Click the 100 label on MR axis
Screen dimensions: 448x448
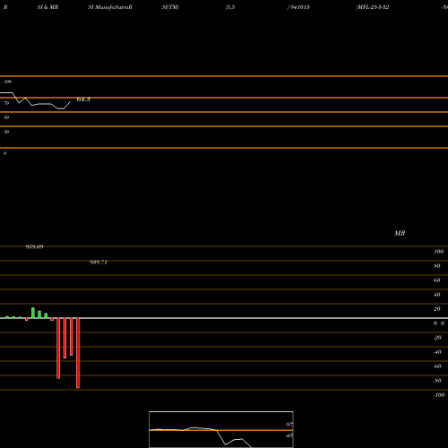click(x=438, y=252)
